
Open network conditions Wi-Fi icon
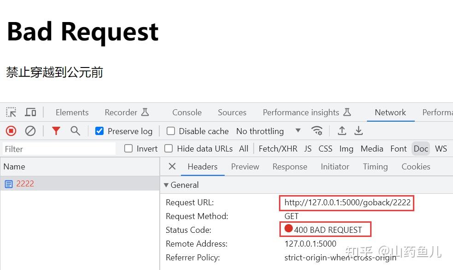[317, 131]
